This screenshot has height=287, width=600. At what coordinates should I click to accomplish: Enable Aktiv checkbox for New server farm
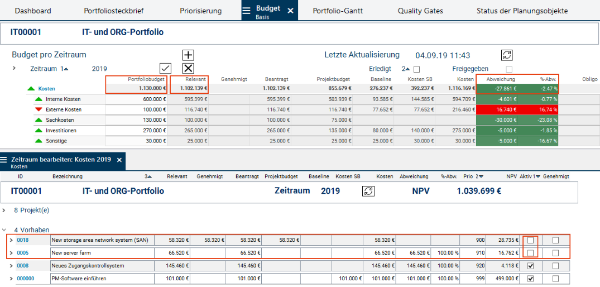(x=531, y=253)
